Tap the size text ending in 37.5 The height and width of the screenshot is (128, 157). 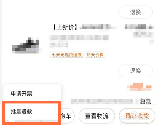(x=59, y=45)
